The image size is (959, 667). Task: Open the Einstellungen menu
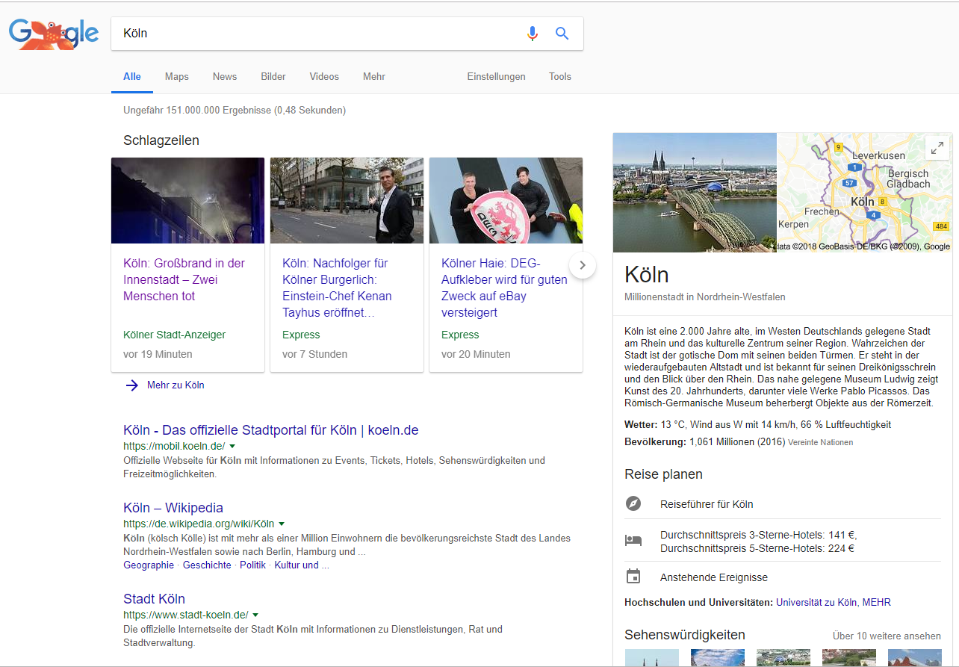click(497, 76)
